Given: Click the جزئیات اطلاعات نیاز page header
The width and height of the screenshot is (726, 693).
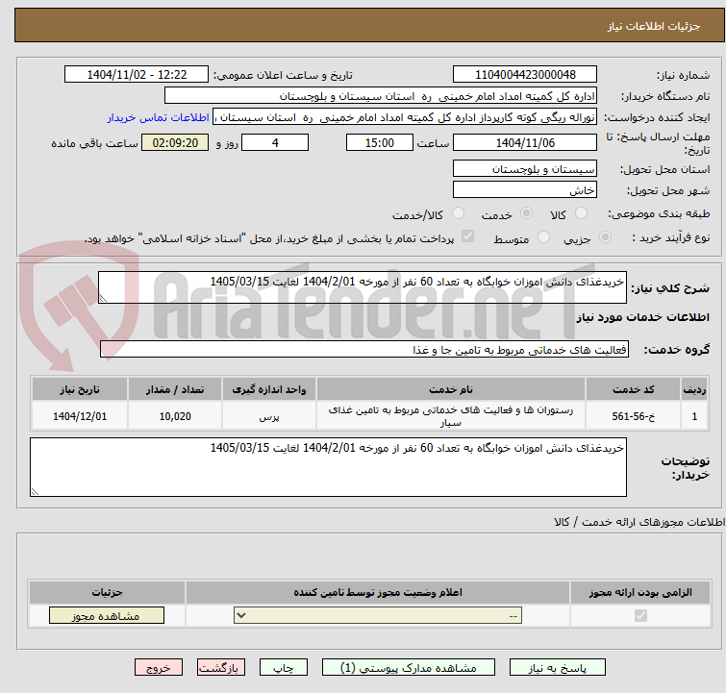Looking at the screenshot, I should tap(654, 26).
